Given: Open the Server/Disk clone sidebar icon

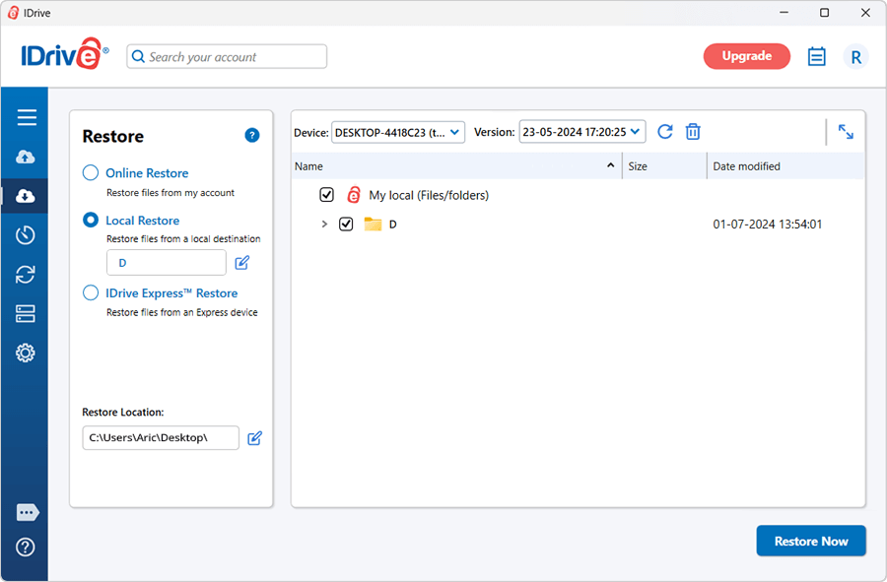Looking at the screenshot, I should [x=25, y=313].
